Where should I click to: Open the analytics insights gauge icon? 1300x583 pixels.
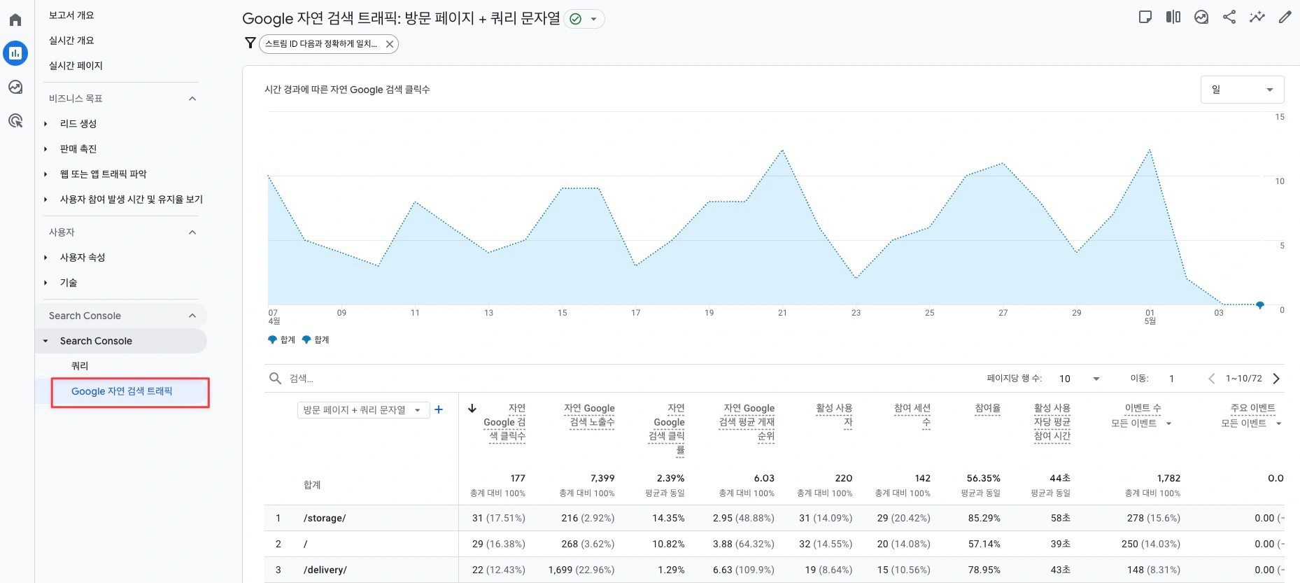click(x=1201, y=17)
